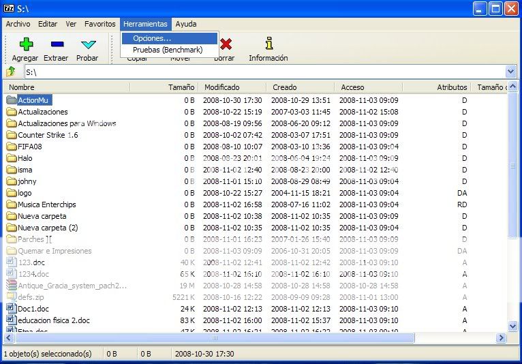Screen dimensions: 522x364
Task: Select the Musica Enterchips folder icon
Action: tap(12, 204)
